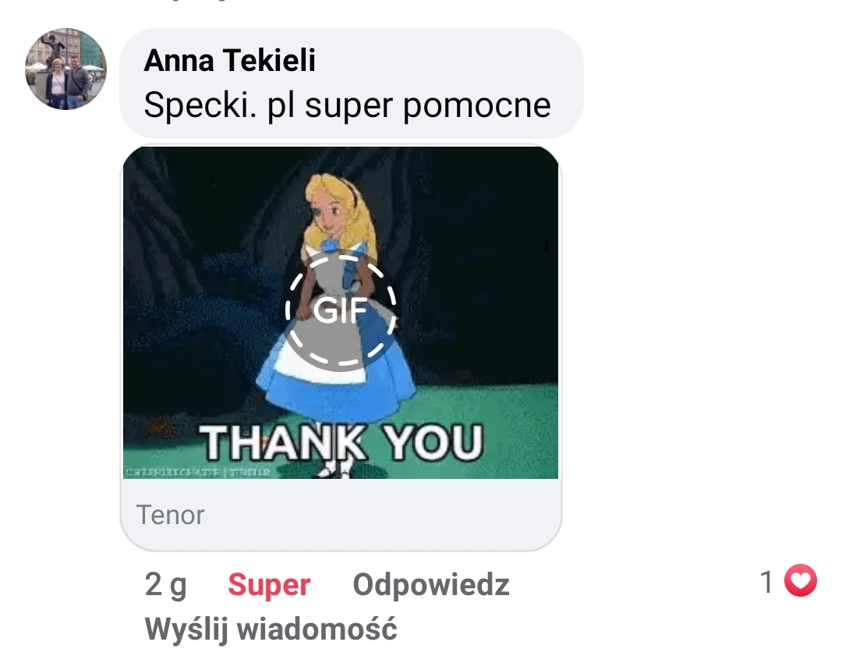This screenshot has width=842, height=663.
Task: Click Alice's face in the GIF preview
Action: coord(330,214)
